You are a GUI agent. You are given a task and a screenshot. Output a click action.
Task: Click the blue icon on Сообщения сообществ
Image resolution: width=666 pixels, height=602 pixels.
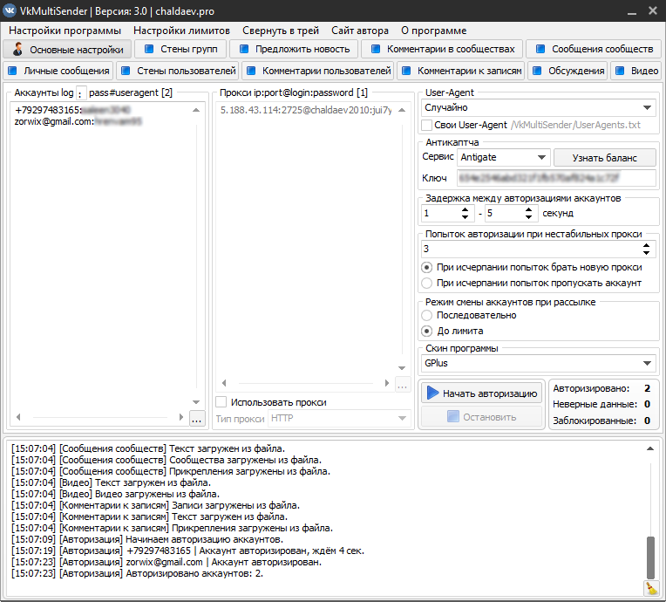point(540,49)
